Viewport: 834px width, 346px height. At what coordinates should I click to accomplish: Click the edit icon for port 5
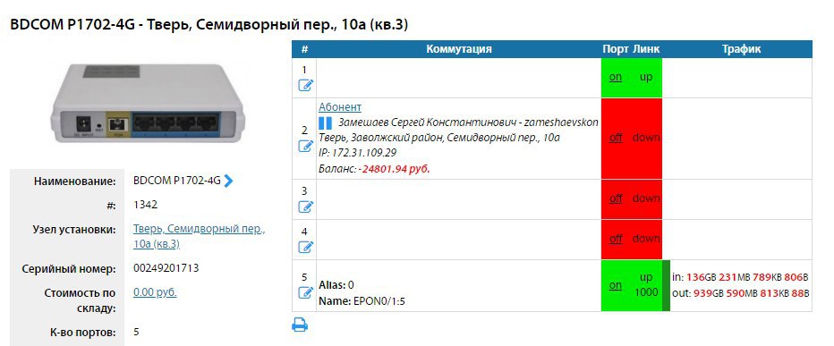[305, 292]
